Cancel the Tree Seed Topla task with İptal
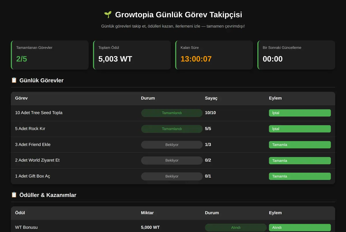346x232 pixels. pyautogui.click(x=300, y=113)
